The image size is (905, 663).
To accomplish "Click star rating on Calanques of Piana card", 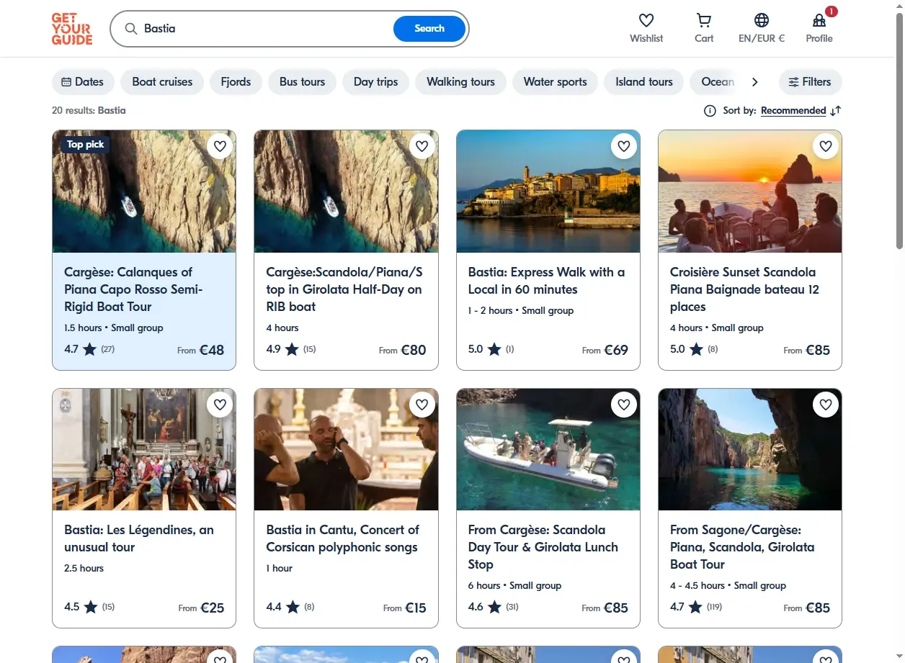I will [89, 350].
